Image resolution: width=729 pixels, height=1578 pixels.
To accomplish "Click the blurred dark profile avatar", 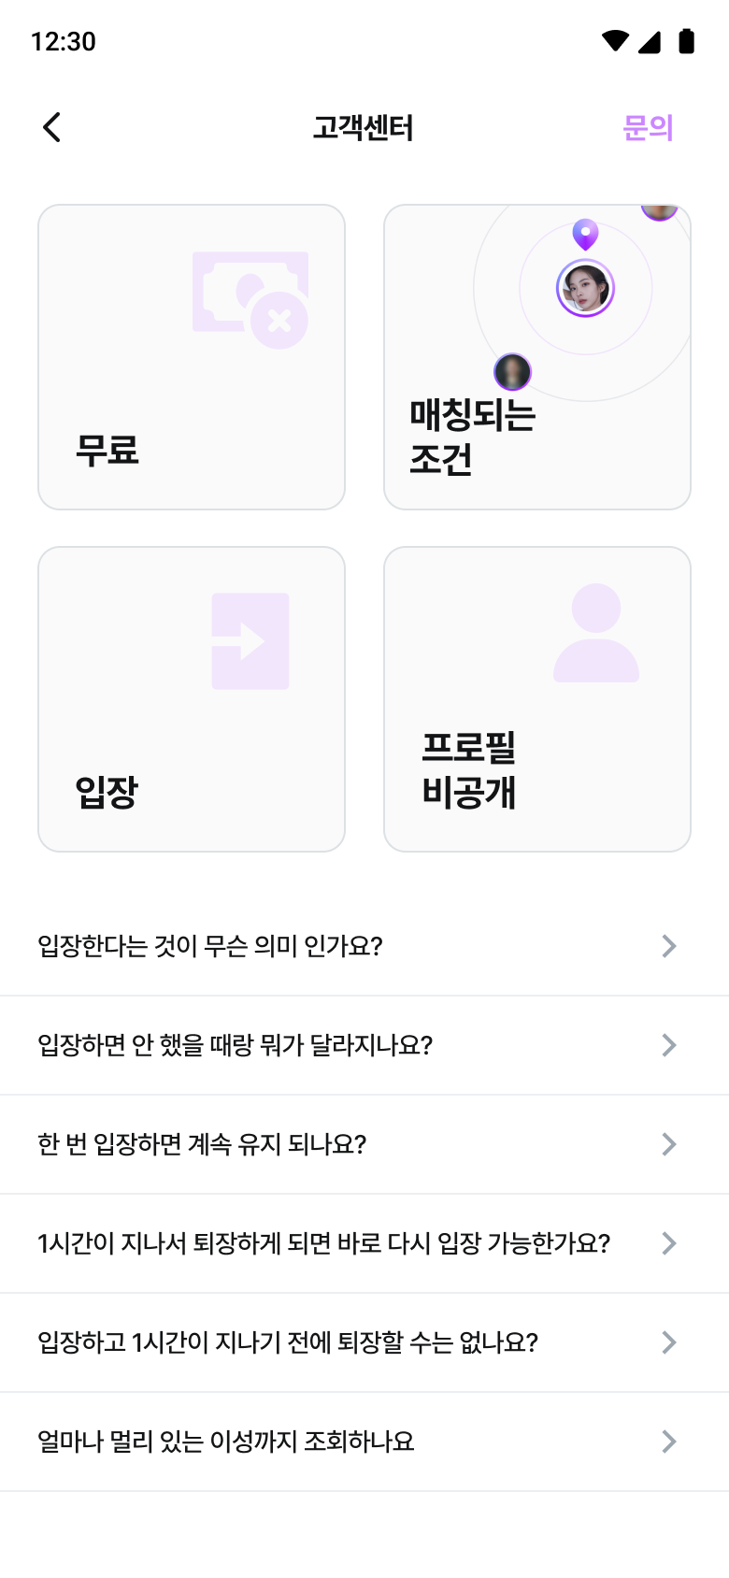I will pyautogui.click(x=512, y=372).
